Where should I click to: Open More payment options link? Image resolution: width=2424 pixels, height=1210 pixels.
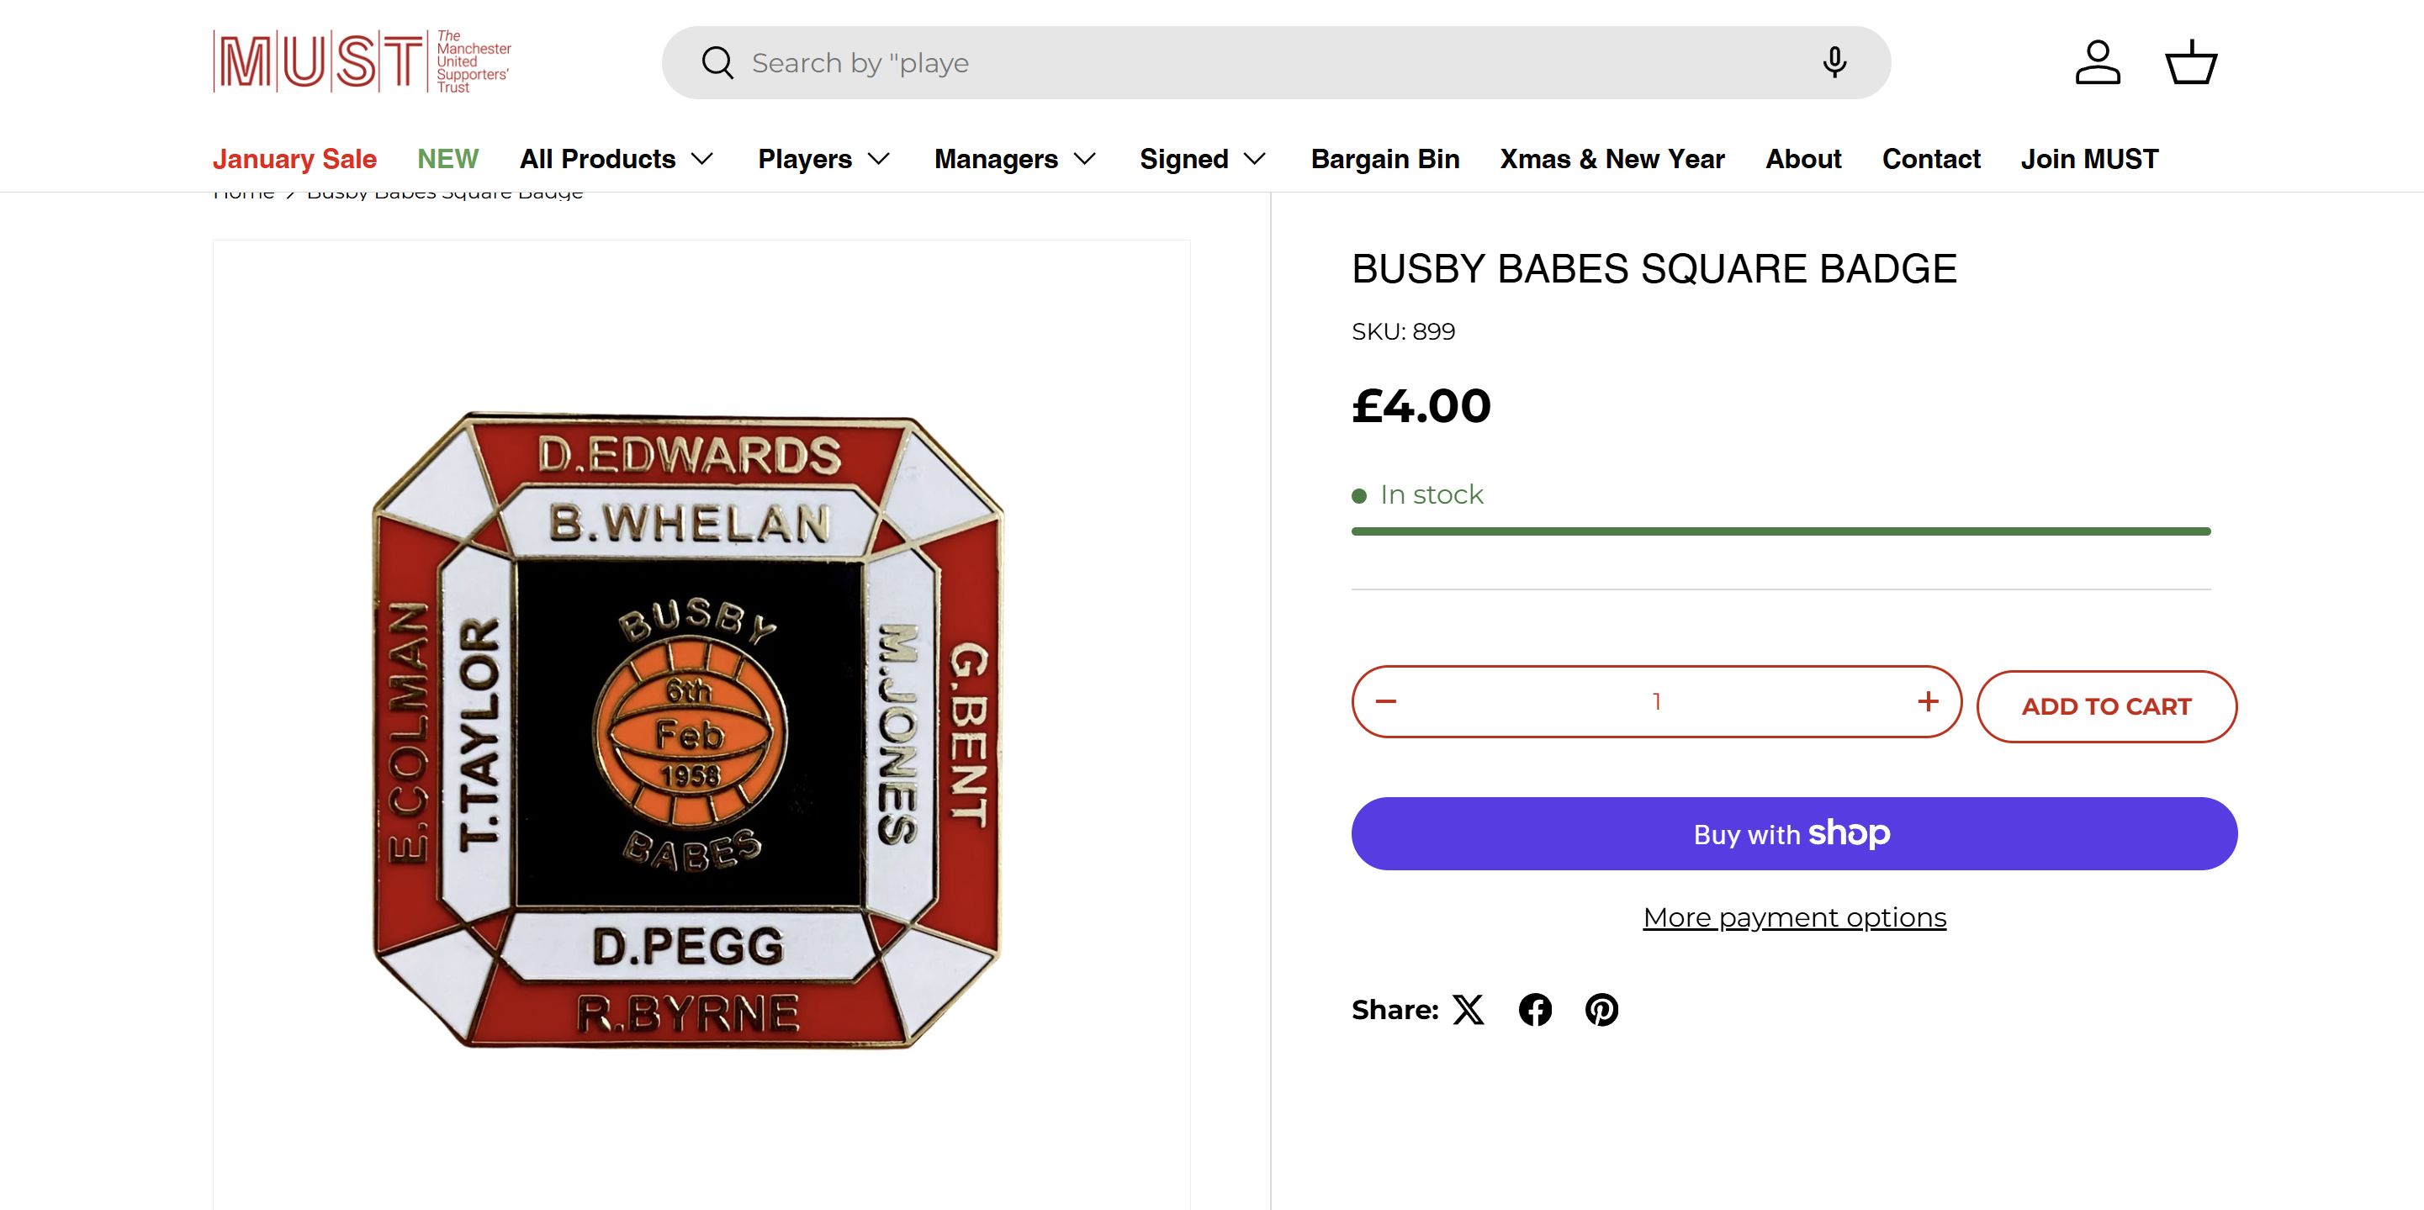click(1795, 917)
